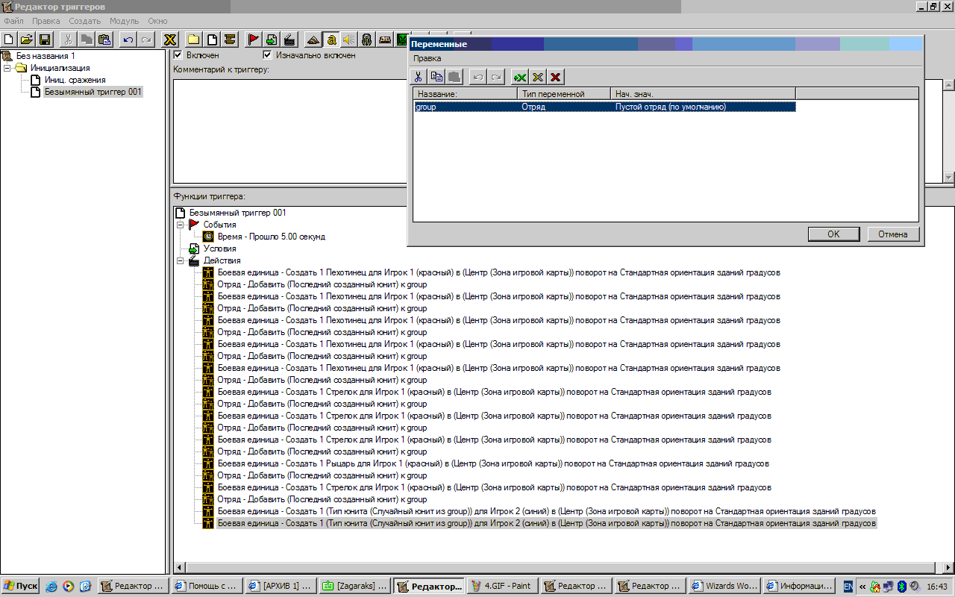
Task: Collapse the Инициализация folder in tree
Action: coord(7,68)
